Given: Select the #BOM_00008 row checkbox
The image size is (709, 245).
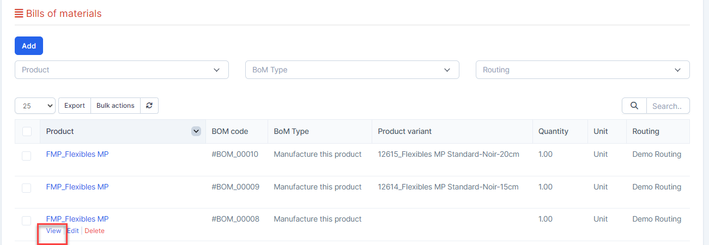Looking at the screenshot, I should pyautogui.click(x=27, y=220).
